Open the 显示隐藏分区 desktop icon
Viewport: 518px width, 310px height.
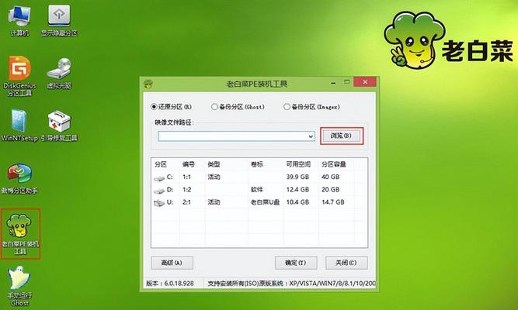(59, 20)
